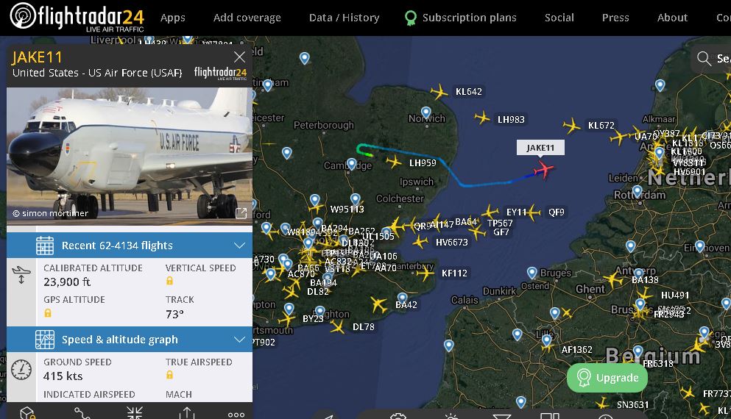Open the more options ellipsis icon
Screen dimensions: 731x419
tap(236, 415)
